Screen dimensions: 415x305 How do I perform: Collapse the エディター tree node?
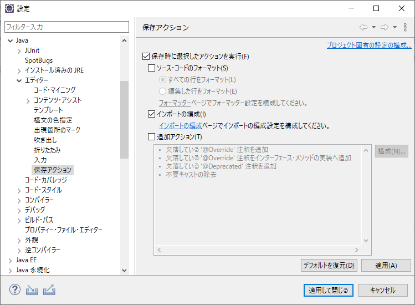(x=19, y=80)
